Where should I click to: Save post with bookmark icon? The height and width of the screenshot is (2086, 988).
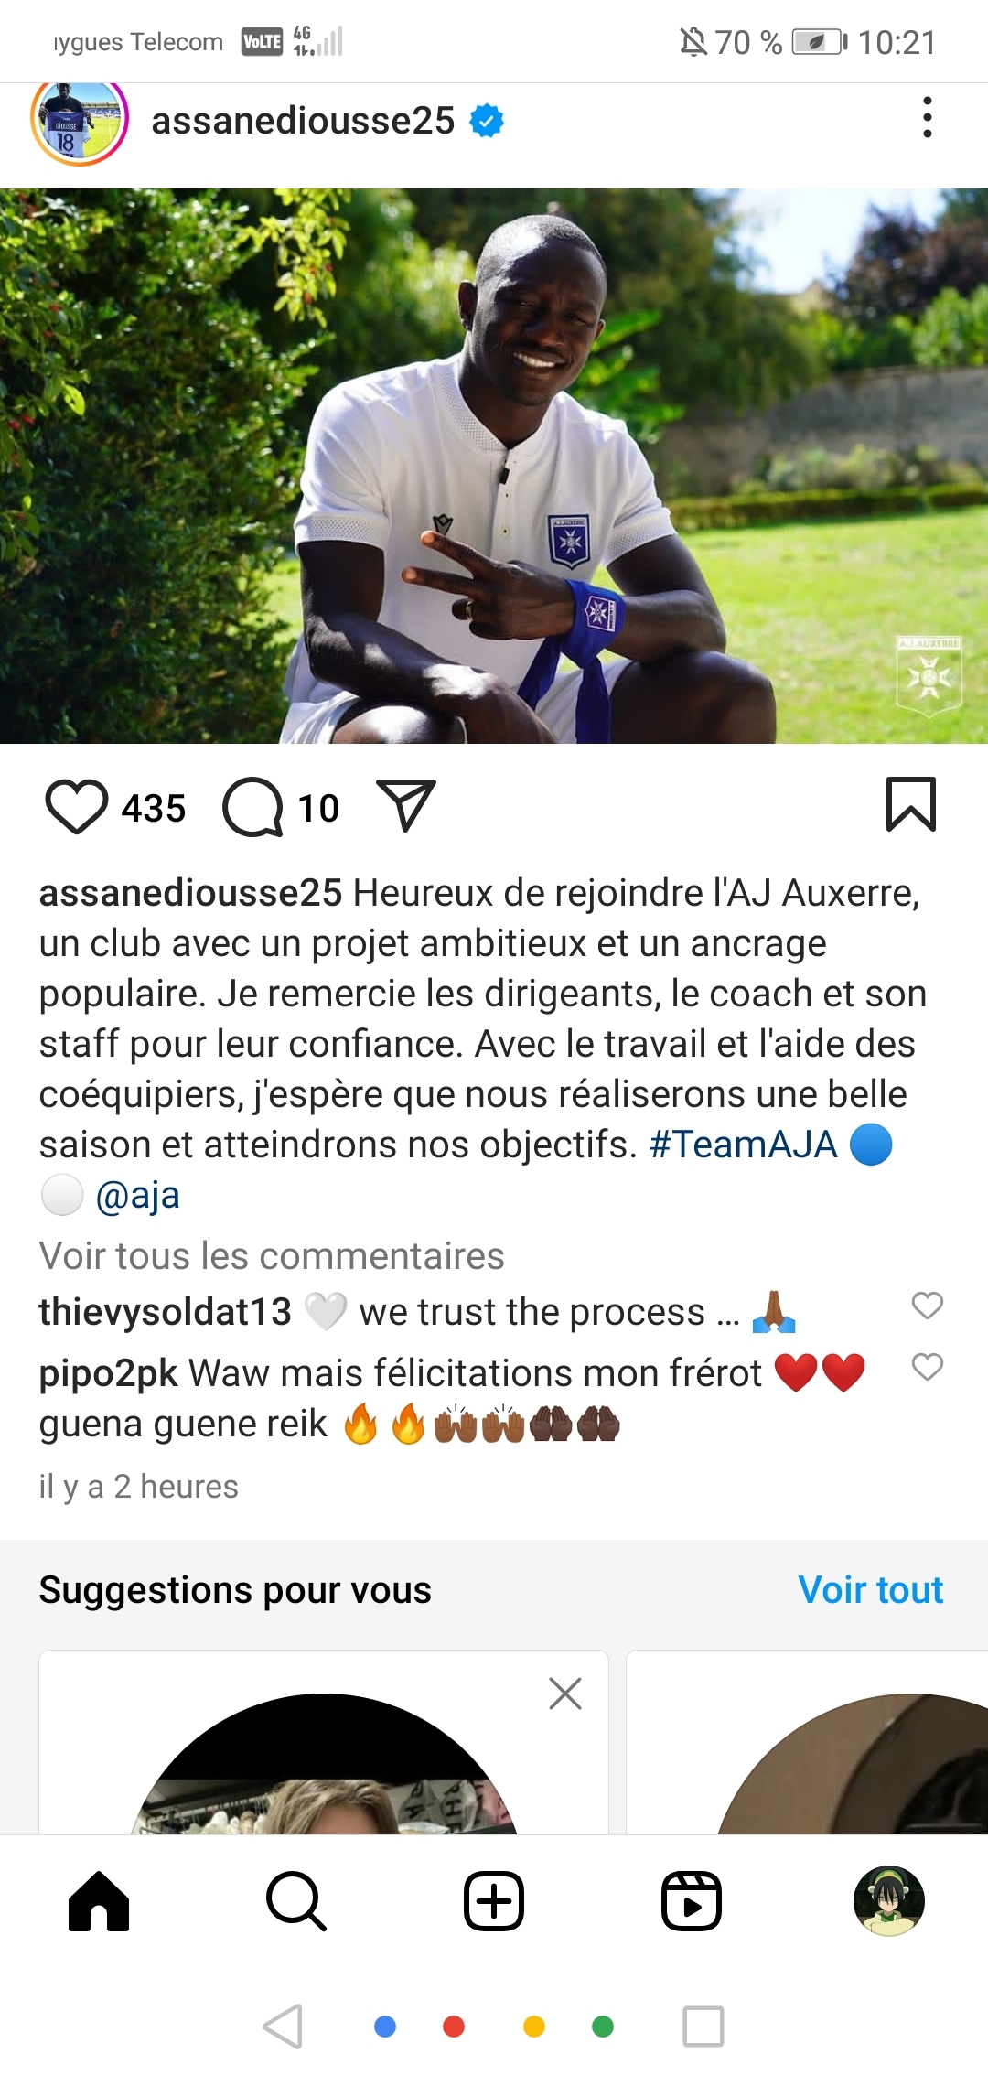click(x=911, y=804)
